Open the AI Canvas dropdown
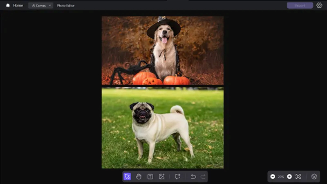 click(x=40, y=5)
